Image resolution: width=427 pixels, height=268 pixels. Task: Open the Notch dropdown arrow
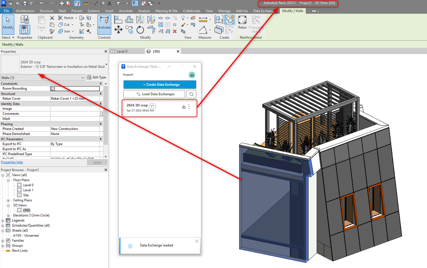point(76,18)
